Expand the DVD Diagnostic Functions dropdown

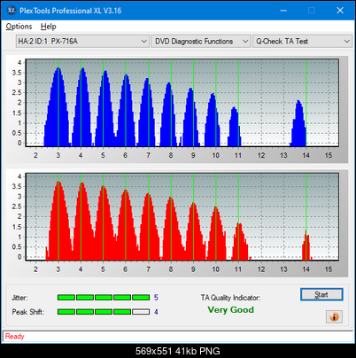(201, 42)
